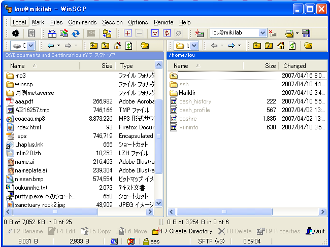This screenshot has height=247, width=330.
Task: Open the Remote menu
Action: [163, 22]
